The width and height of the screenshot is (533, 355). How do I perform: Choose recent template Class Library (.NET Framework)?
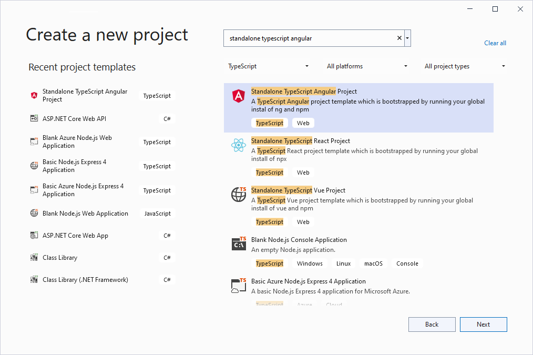pyautogui.click(x=102, y=280)
